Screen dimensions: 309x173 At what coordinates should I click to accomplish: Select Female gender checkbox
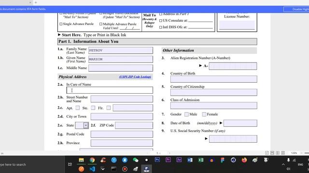pos(204,114)
